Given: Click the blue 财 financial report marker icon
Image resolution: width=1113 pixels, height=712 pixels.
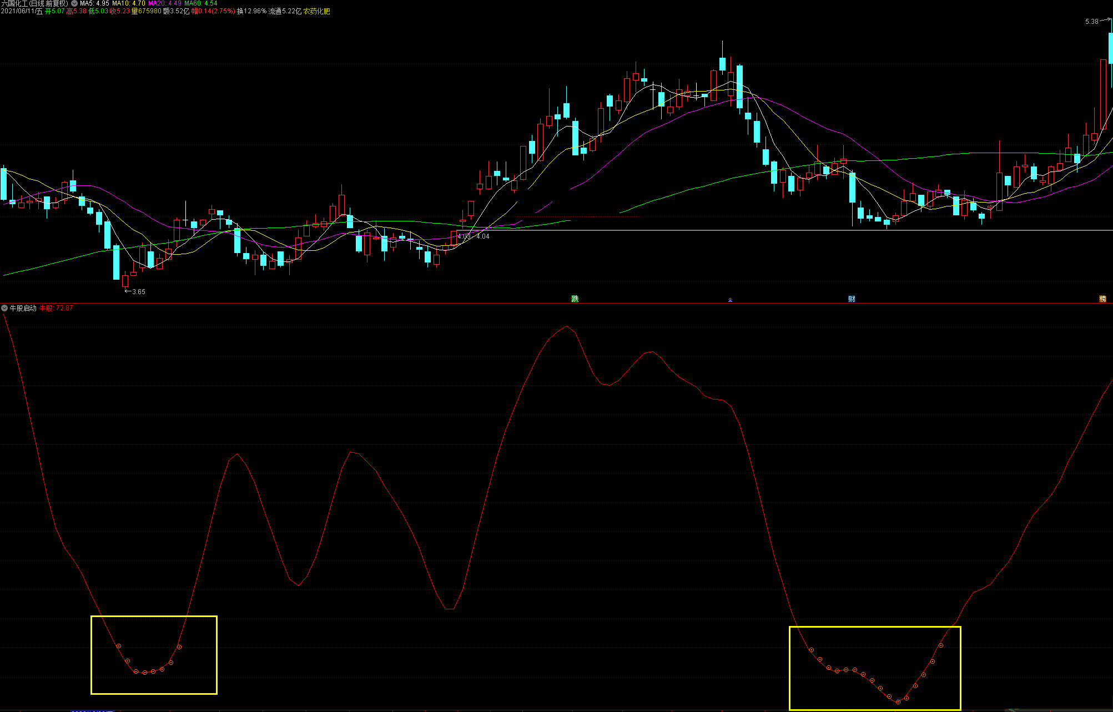Looking at the screenshot, I should pos(852,299).
